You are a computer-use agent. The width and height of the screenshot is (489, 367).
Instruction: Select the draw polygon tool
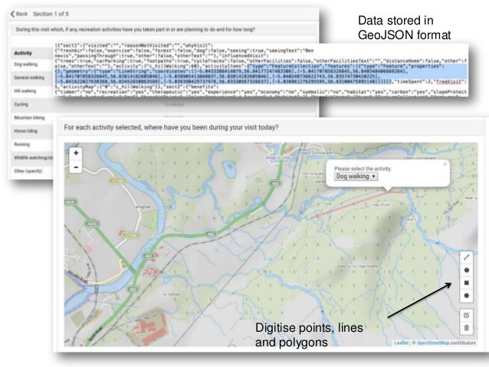466,270
